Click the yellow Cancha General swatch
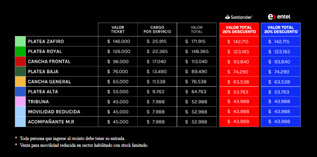The height and width of the screenshot is (157, 317). 20,82
